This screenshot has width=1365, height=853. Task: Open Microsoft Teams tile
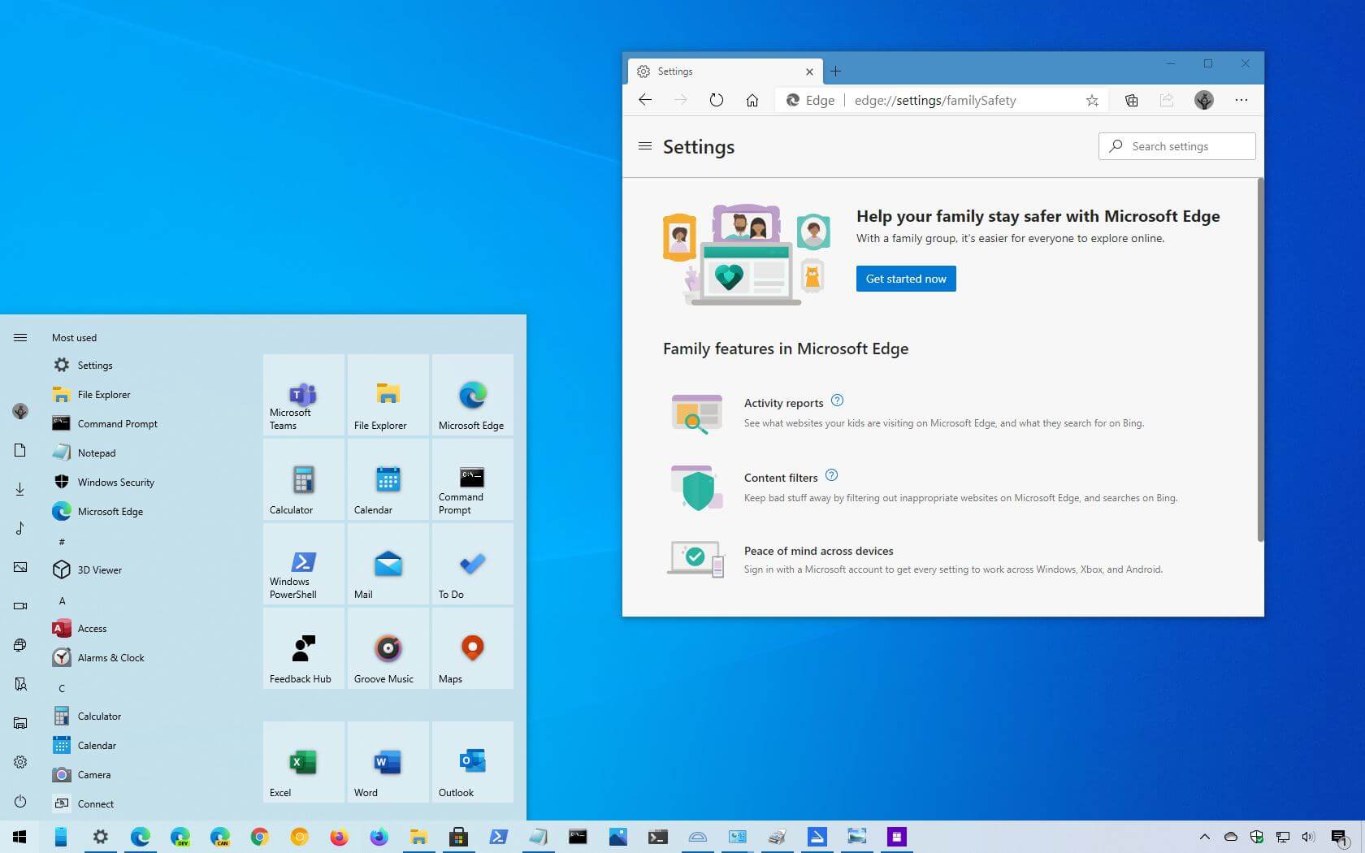pos(304,395)
